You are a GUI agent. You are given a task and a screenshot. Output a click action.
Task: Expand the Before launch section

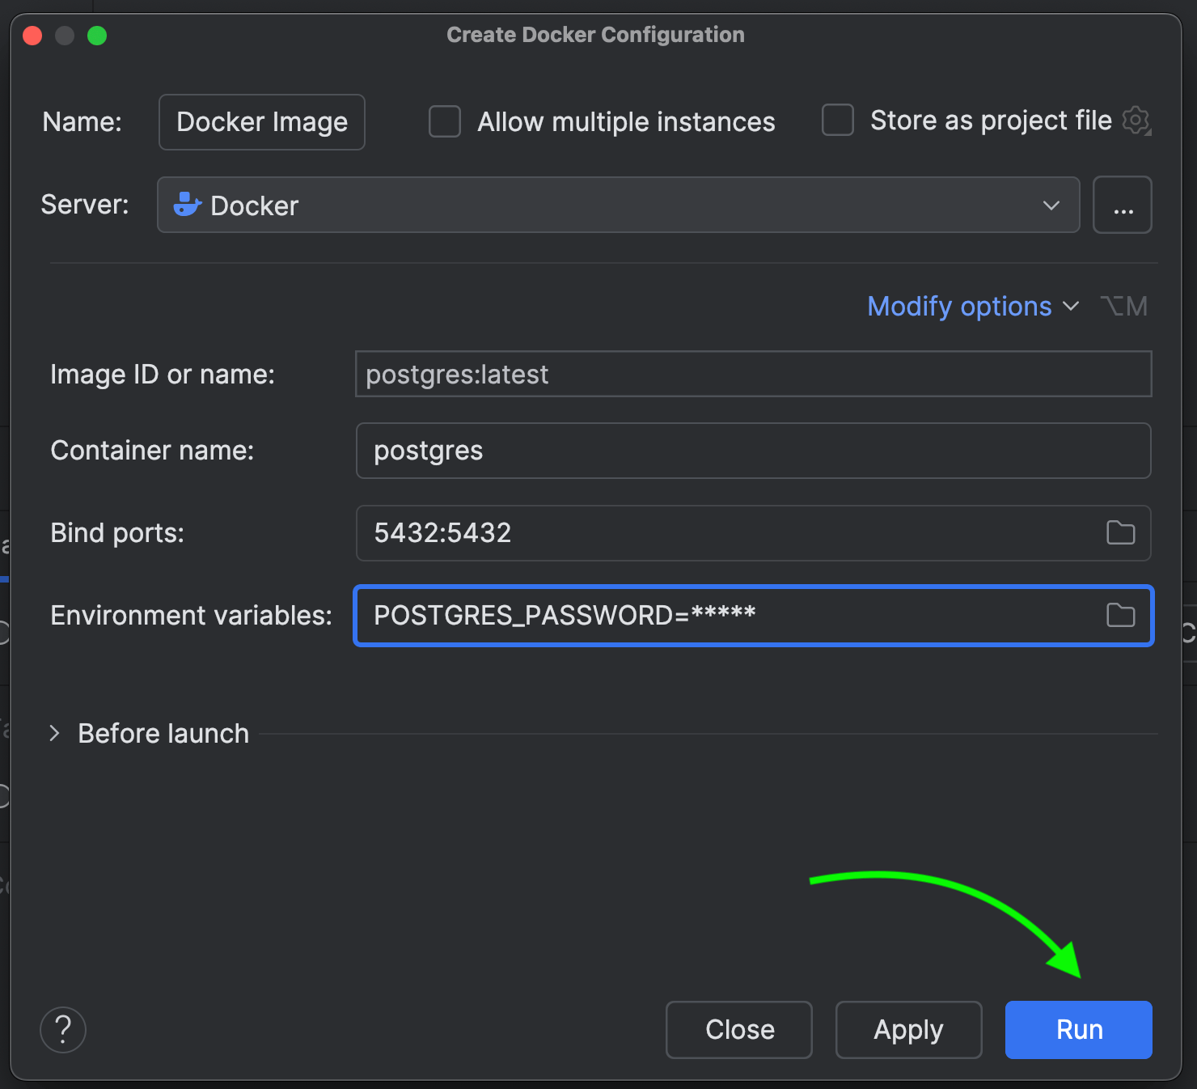pyautogui.click(x=55, y=734)
